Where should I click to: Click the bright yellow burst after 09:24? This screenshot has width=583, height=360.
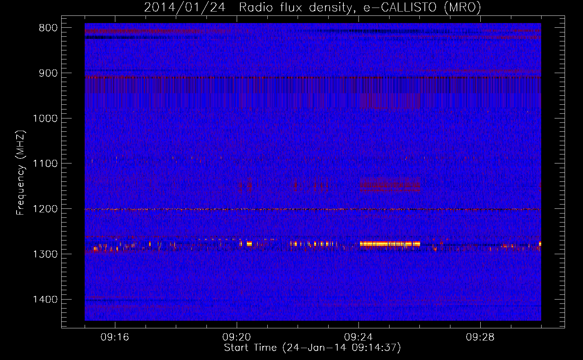click(x=390, y=244)
